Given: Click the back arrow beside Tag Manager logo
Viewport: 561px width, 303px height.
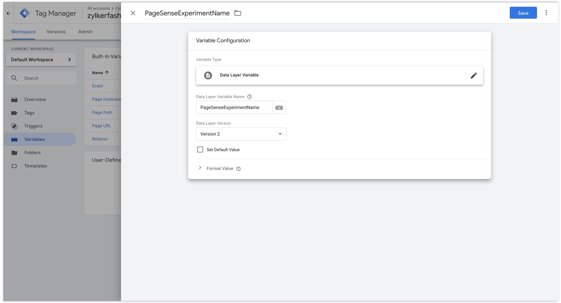Looking at the screenshot, I should pyautogui.click(x=8, y=13).
